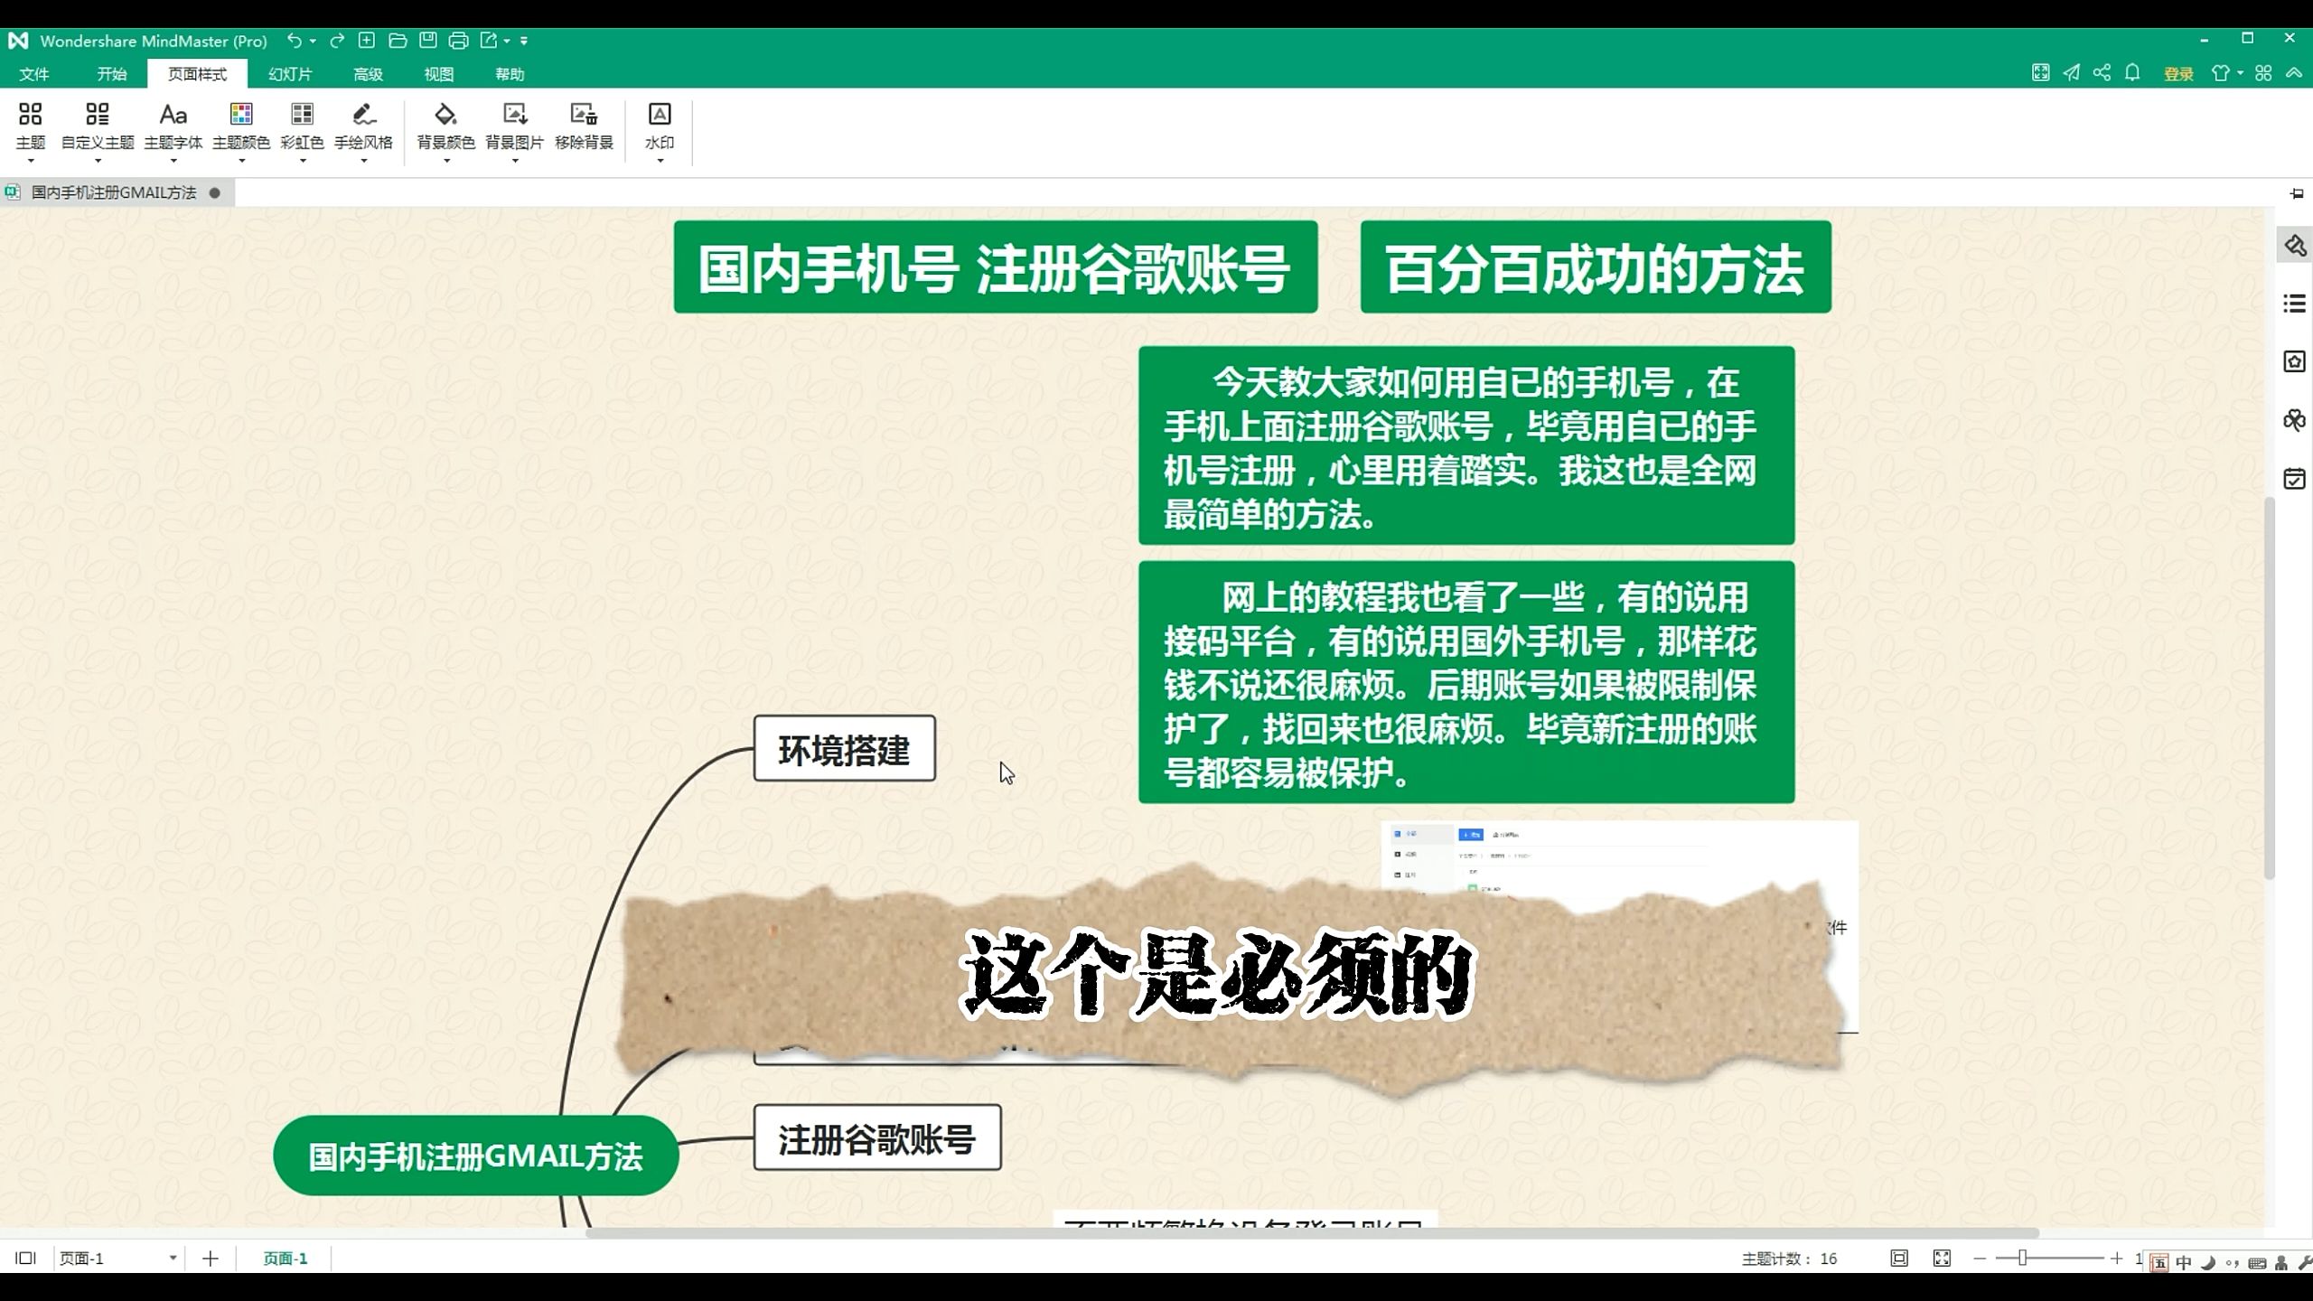
Task: Click the zoom in plus button
Action: (2116, 1259)
